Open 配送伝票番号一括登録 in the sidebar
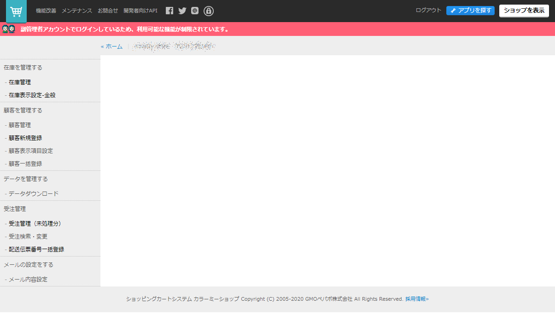Image resolution: width=555 pixels, height=315 pixels. (36, 249)
